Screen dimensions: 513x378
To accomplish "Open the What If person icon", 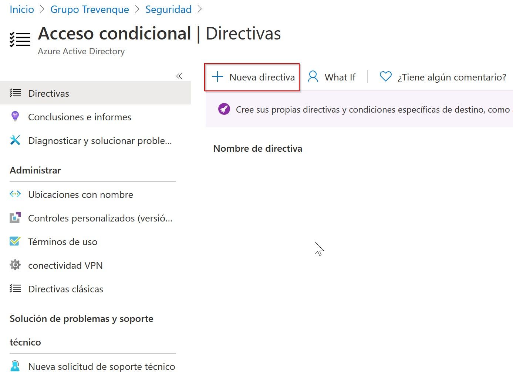I will (313, 77).
